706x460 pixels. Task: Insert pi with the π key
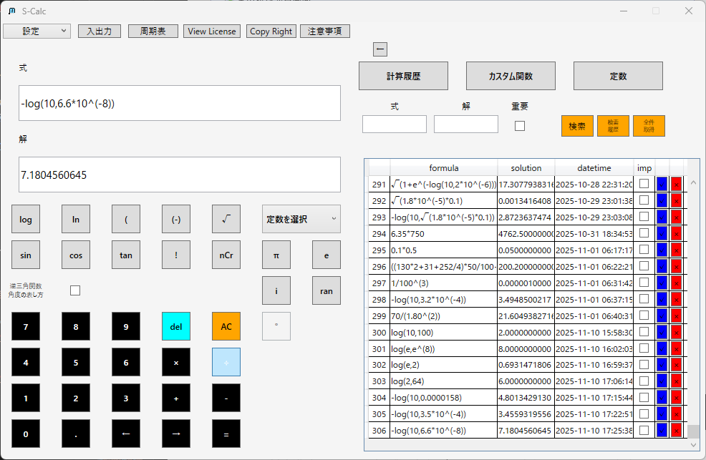tap(276, 255)
